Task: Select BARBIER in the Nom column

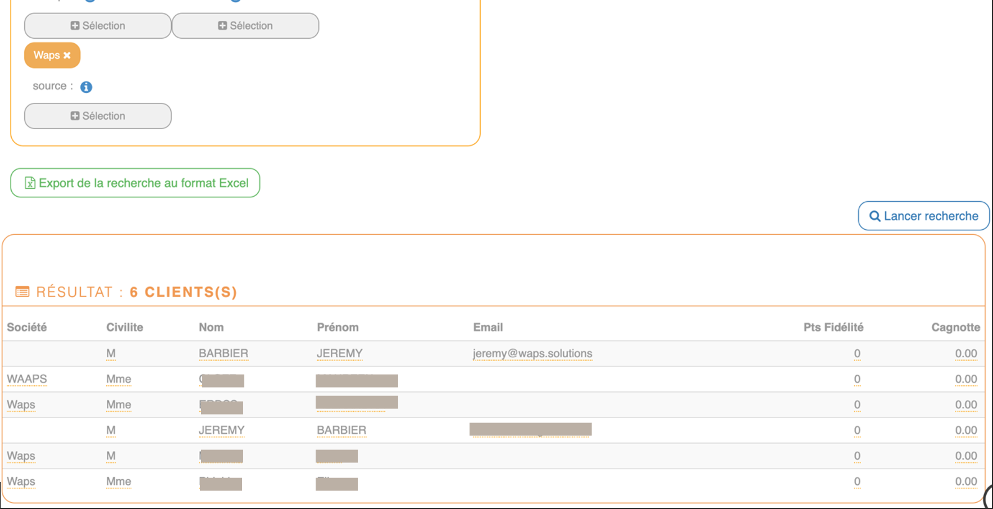Action: click(x=224, y=354)
